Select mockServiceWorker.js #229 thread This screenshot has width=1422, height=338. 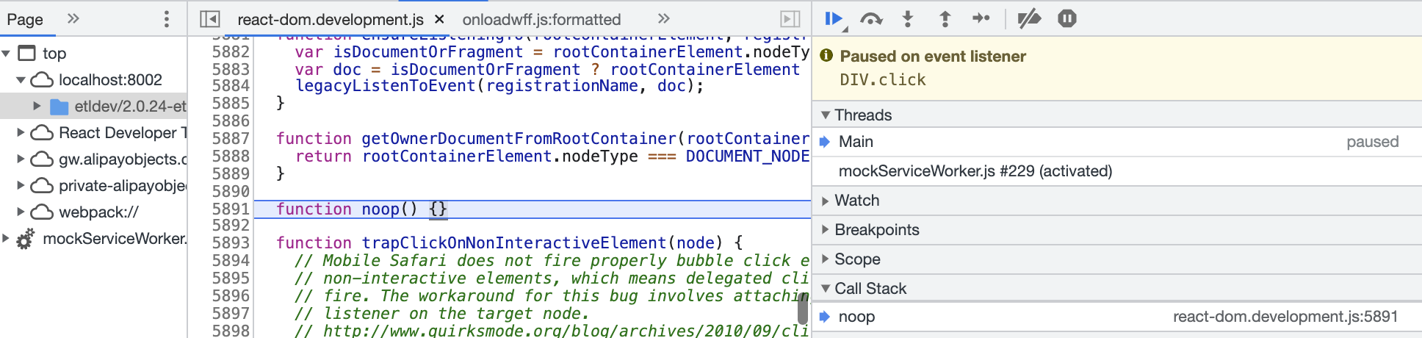[1116, 171]
